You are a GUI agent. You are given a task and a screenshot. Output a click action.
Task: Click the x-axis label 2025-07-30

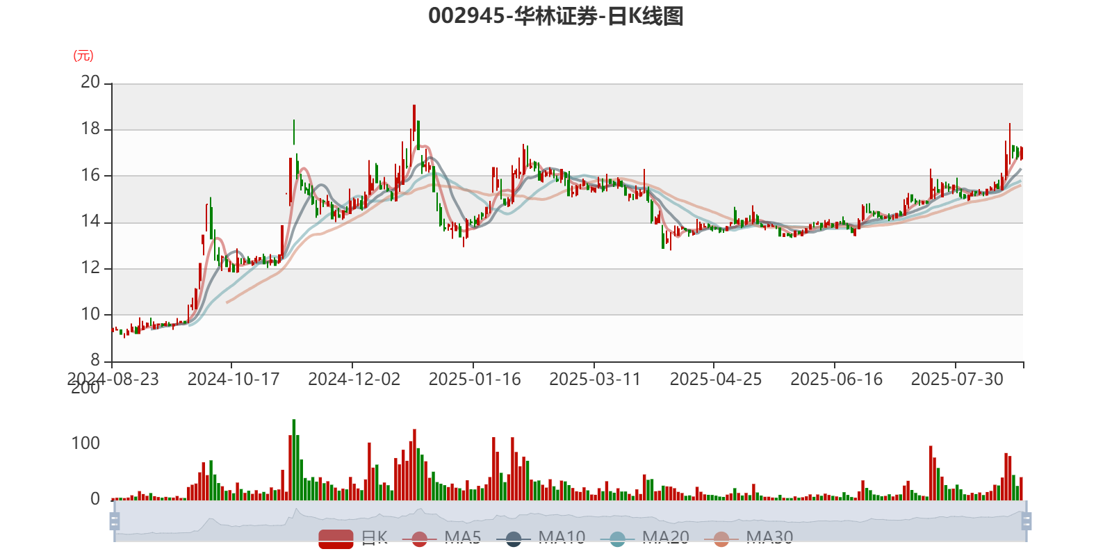957,379
